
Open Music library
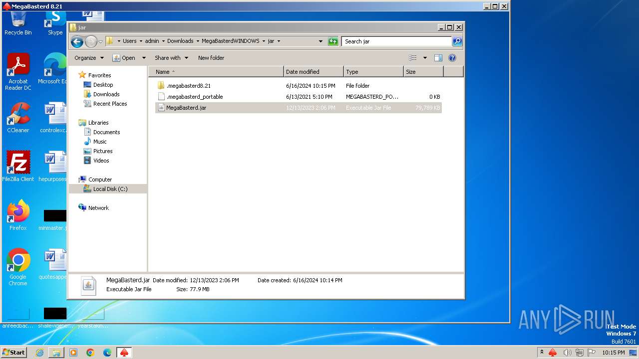tap(99, 142)
